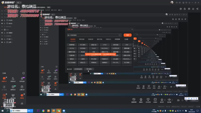
Task: Open WeChat from the taskbar
Action: pyautogui.click(x=59, y=111)
